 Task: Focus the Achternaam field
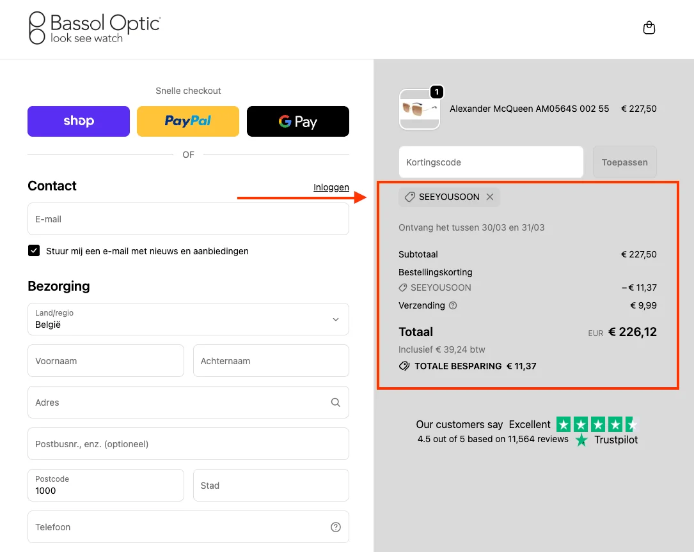(x=271, y=361)
